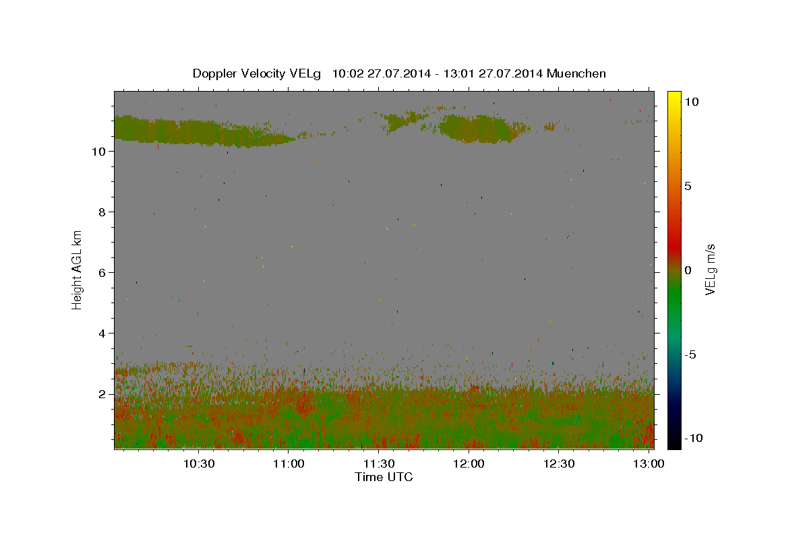Click the colorbar label '10' at top
Screen dimensions: 809x539
(x=691, y=101)
